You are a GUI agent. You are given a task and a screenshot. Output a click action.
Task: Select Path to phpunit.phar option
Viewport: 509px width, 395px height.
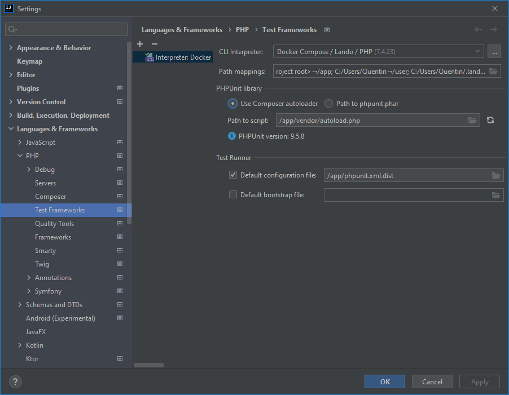pos(328,104)
